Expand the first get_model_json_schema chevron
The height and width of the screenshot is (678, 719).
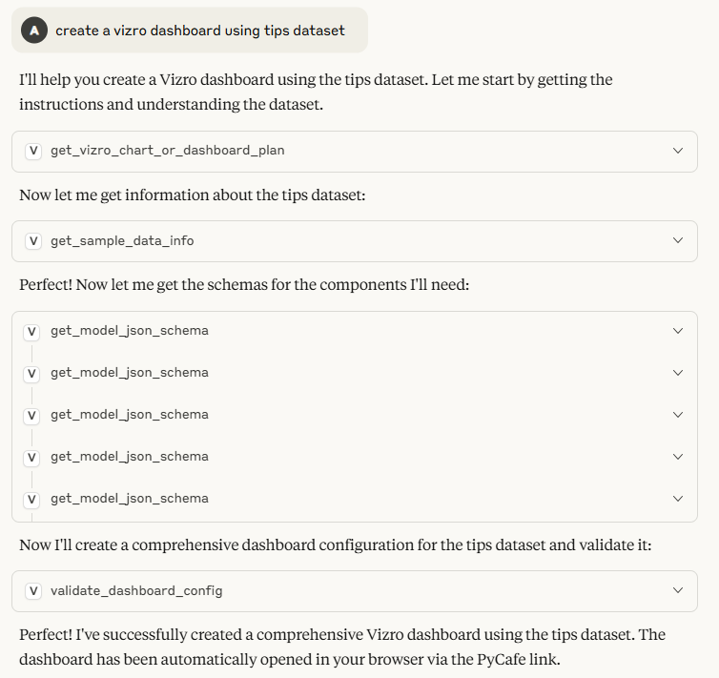678,331
